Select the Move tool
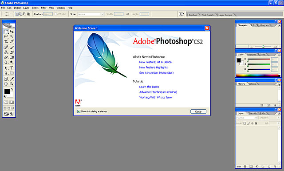The height and width of the screenshot is (171, 284). (12, 32)
